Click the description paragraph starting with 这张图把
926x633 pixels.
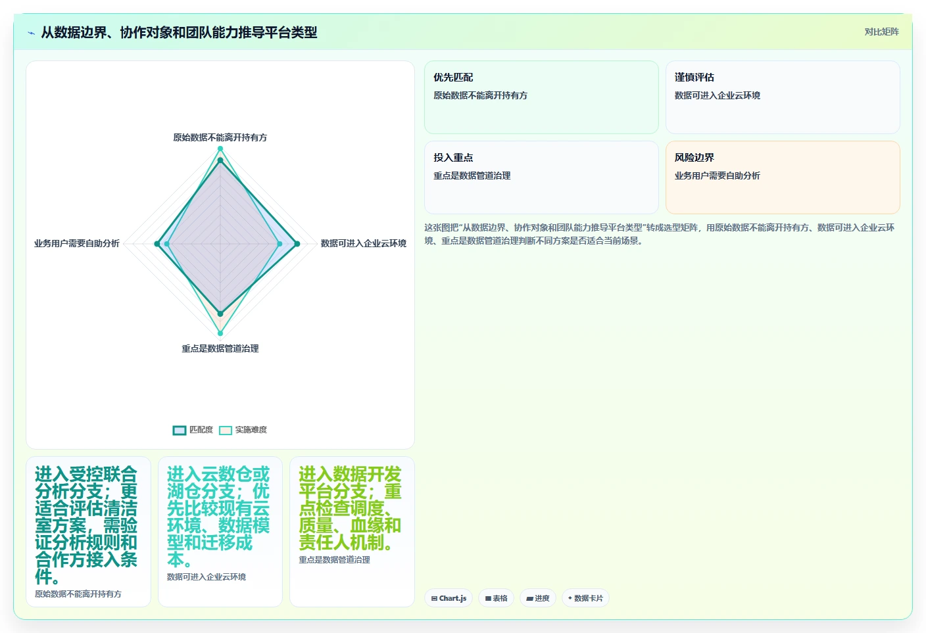(x=660, y=234)
